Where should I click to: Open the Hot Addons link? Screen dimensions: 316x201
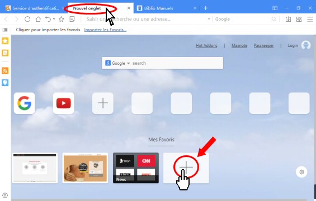point(206,46)
